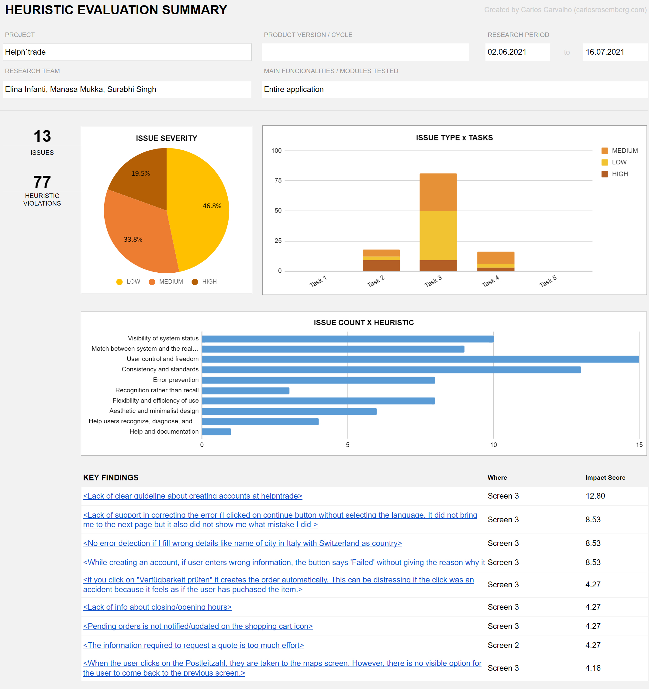Image resolution: width=649 pixels, height=689 pixels.
Task: Click the 'Screen 2' cell
Action: coord(503,645)
